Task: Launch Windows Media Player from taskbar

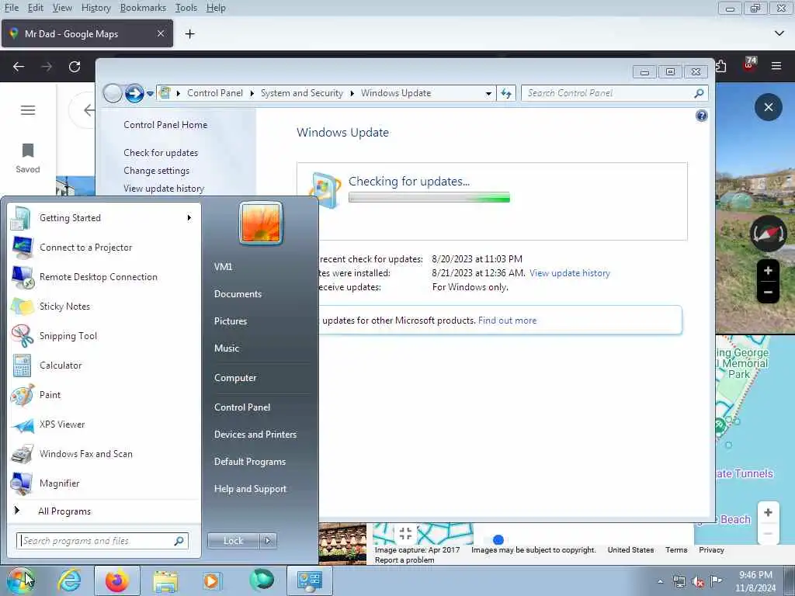Action: [x=211, y=580]
